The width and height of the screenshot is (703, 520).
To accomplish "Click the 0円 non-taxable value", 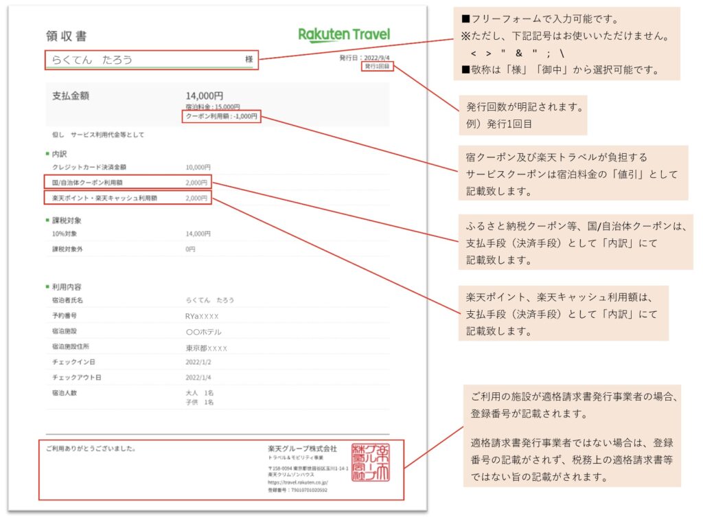I will pos(190,249).
